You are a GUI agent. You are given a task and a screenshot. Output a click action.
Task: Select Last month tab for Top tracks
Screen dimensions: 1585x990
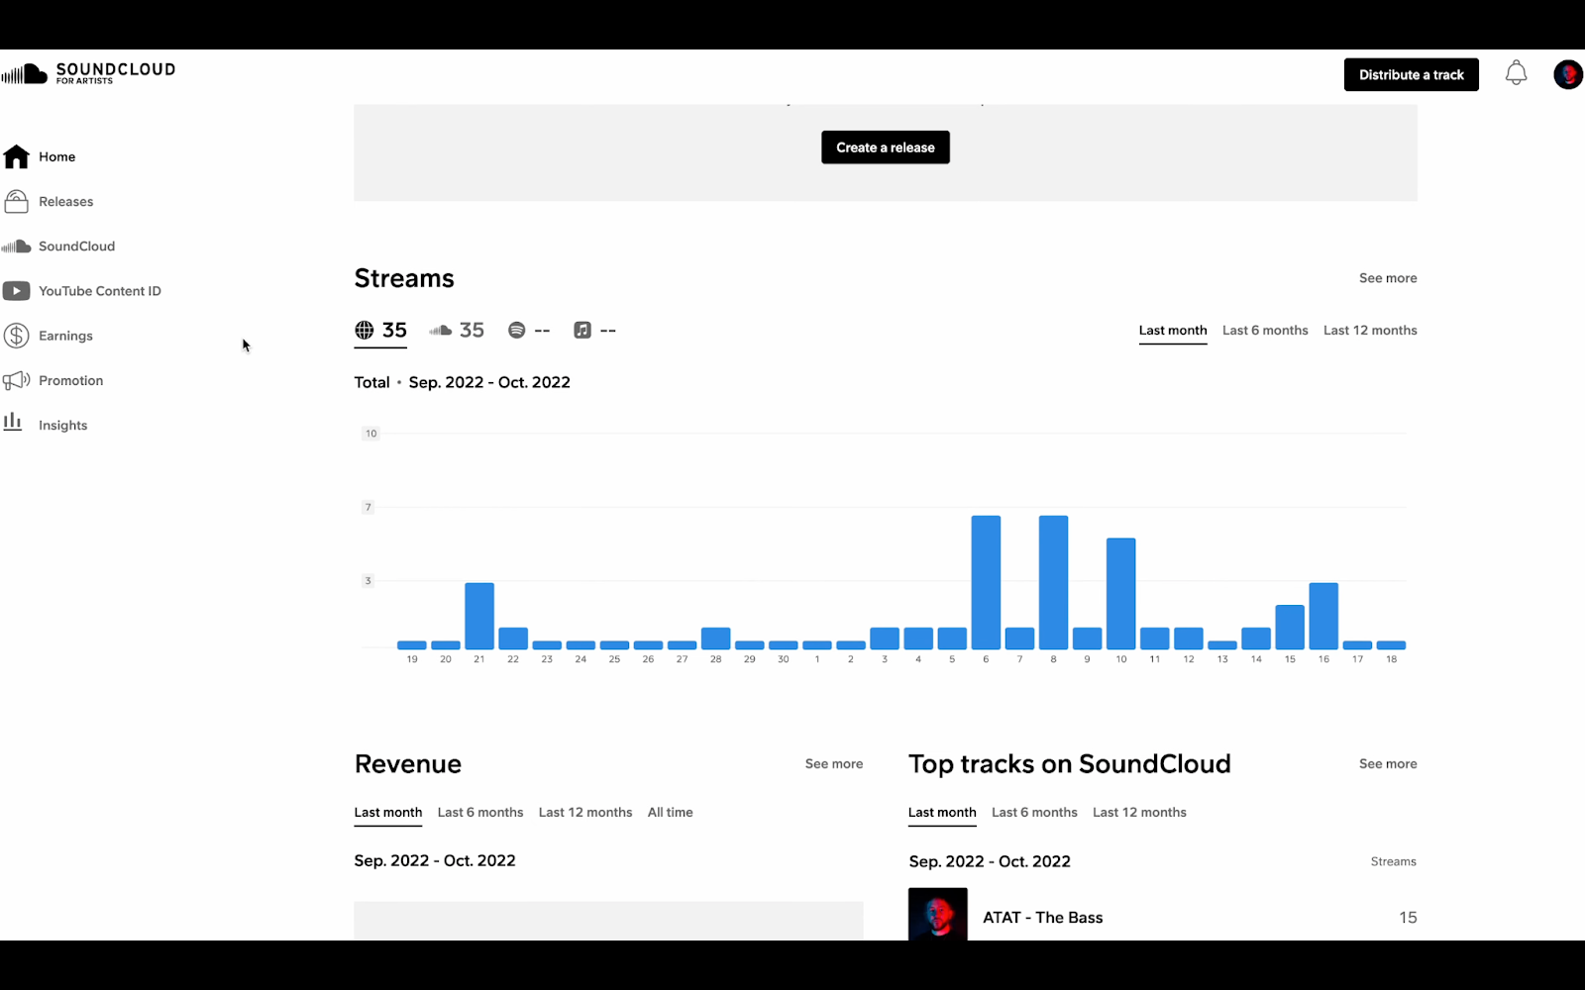click(x=942, y=813)
